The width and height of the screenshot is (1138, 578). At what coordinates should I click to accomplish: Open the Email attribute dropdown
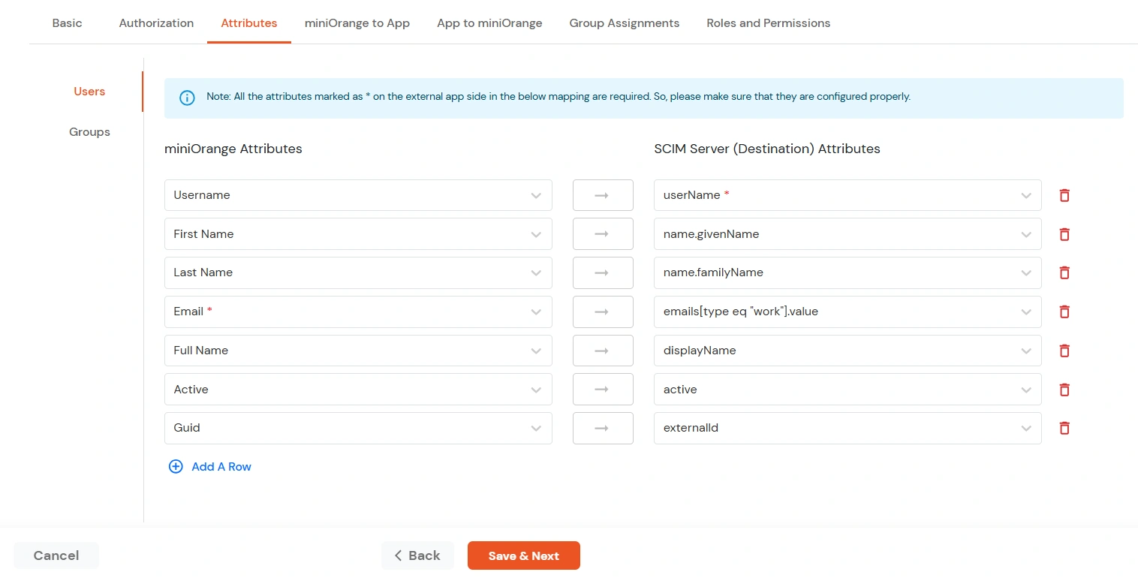(x=536, y=312)
